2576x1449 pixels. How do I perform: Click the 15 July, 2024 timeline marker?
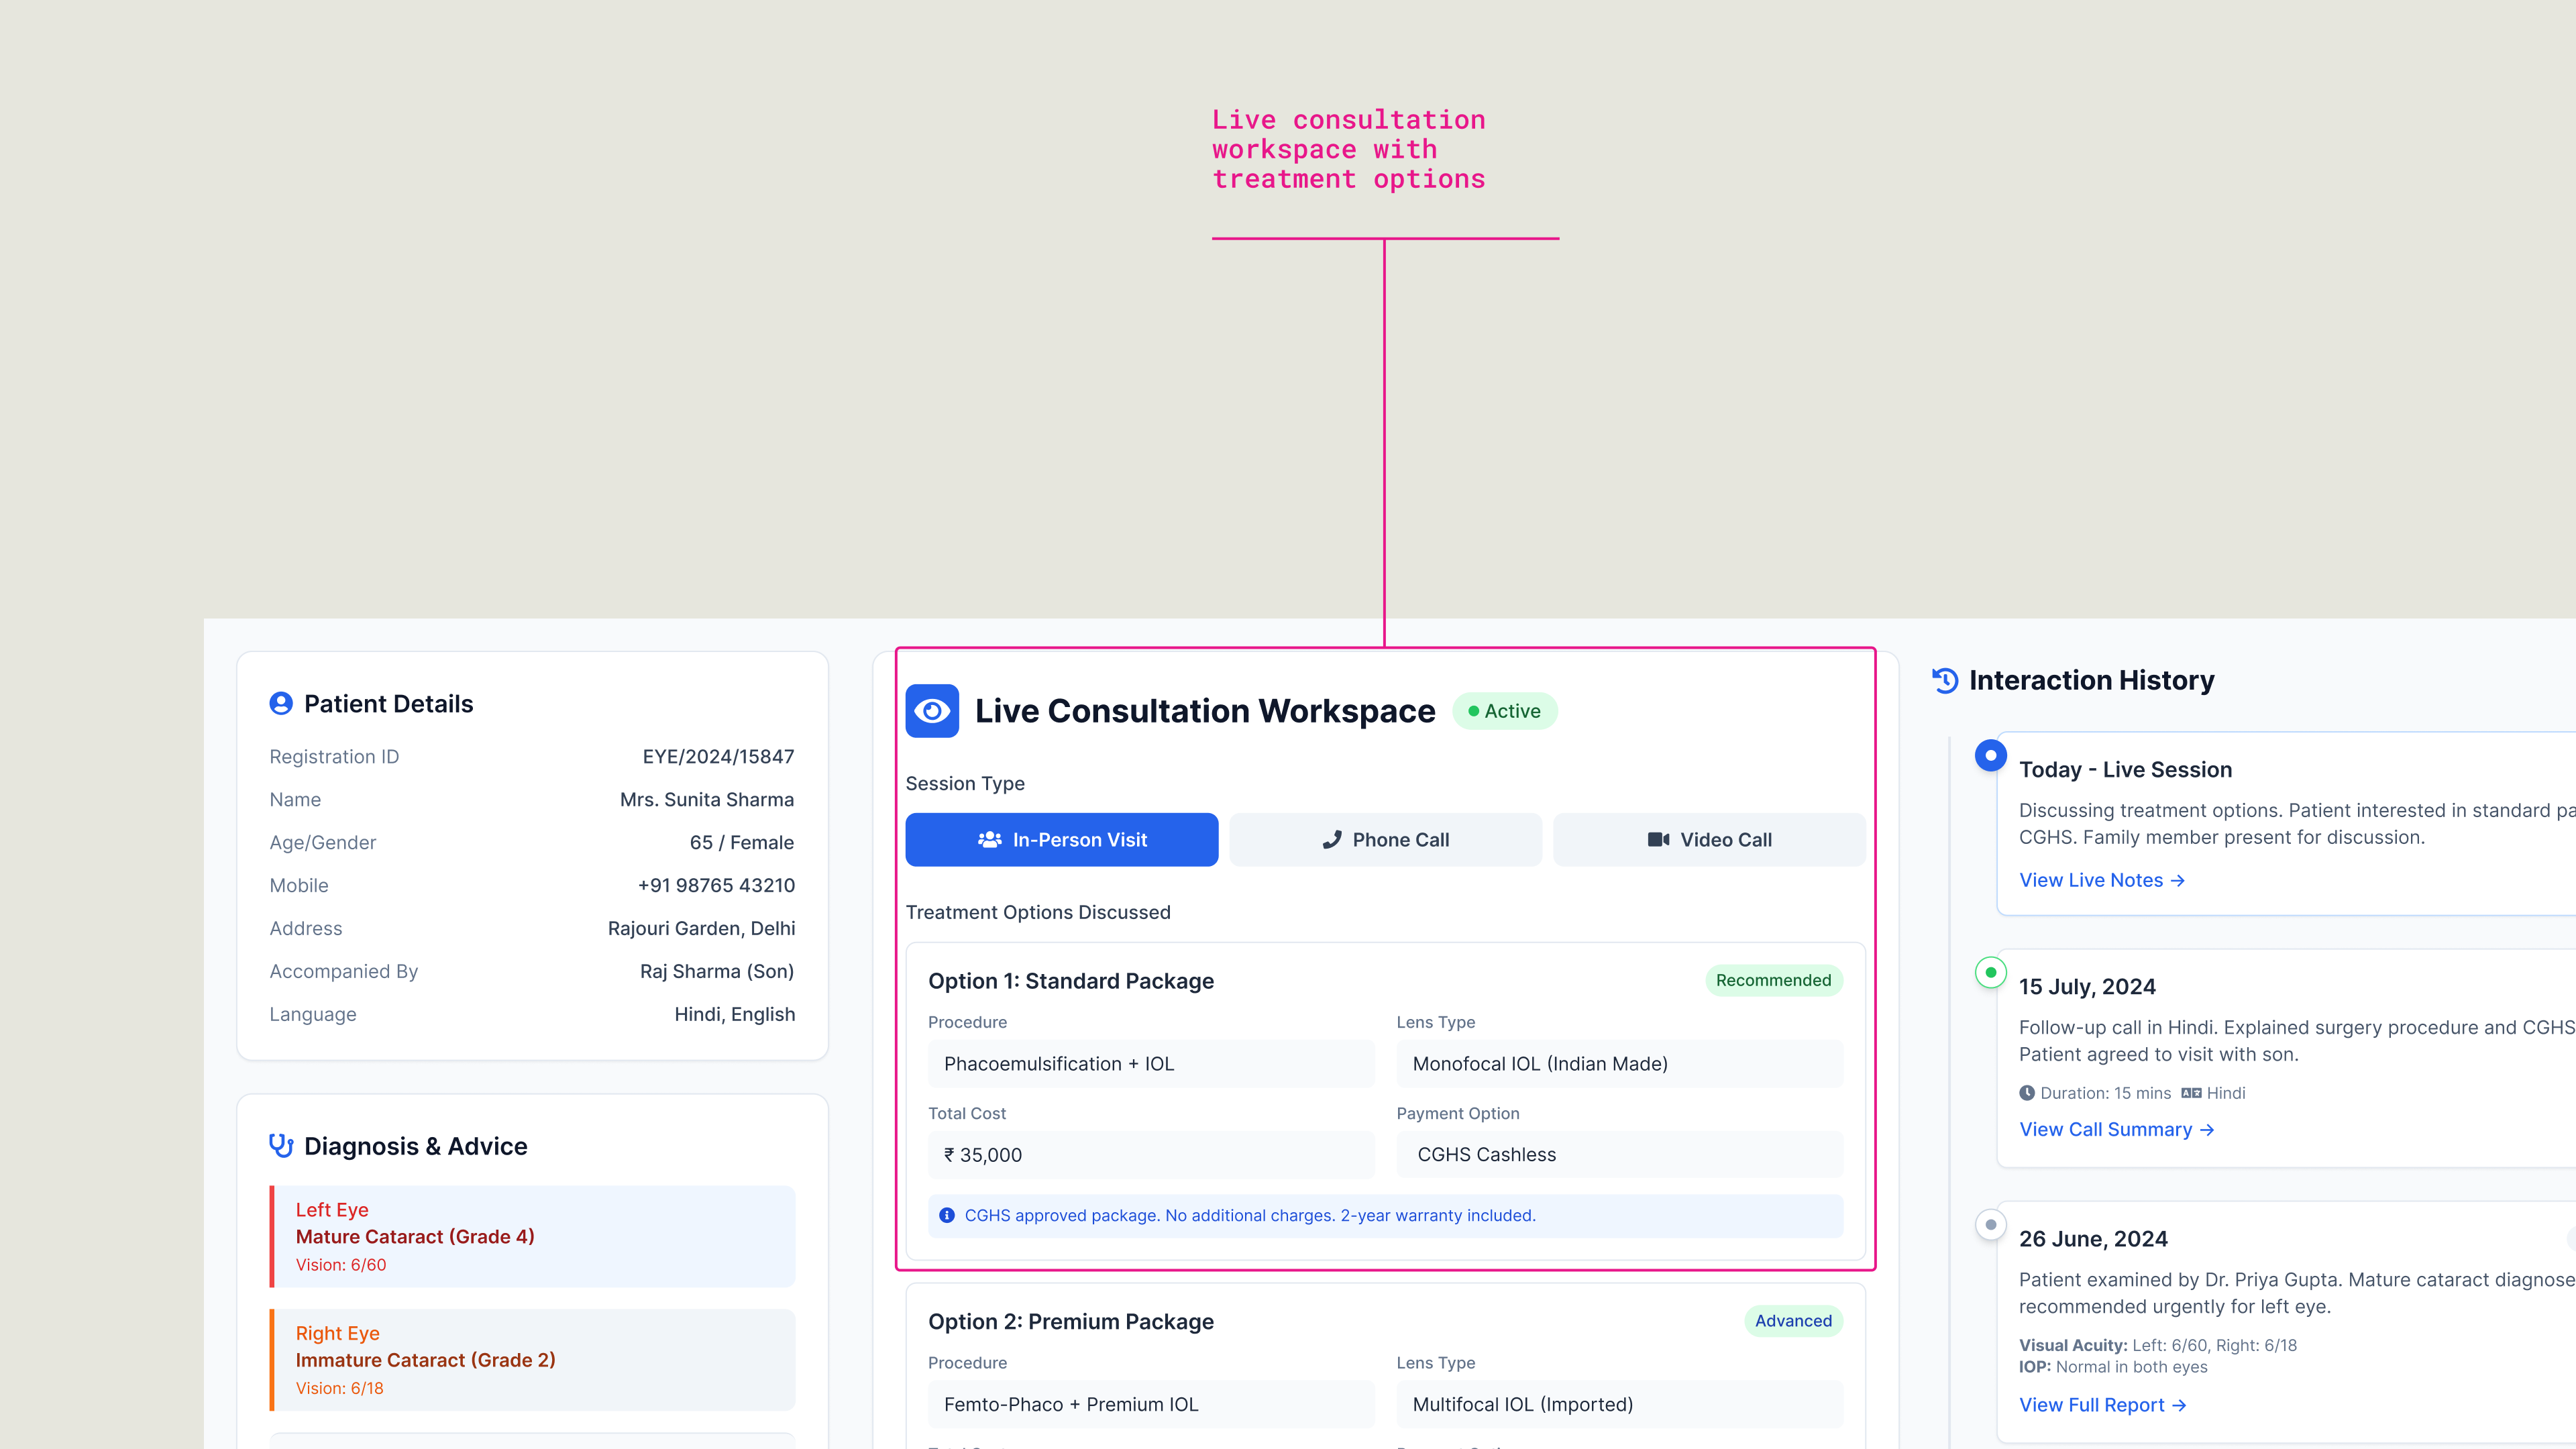tap(1991, 972)
